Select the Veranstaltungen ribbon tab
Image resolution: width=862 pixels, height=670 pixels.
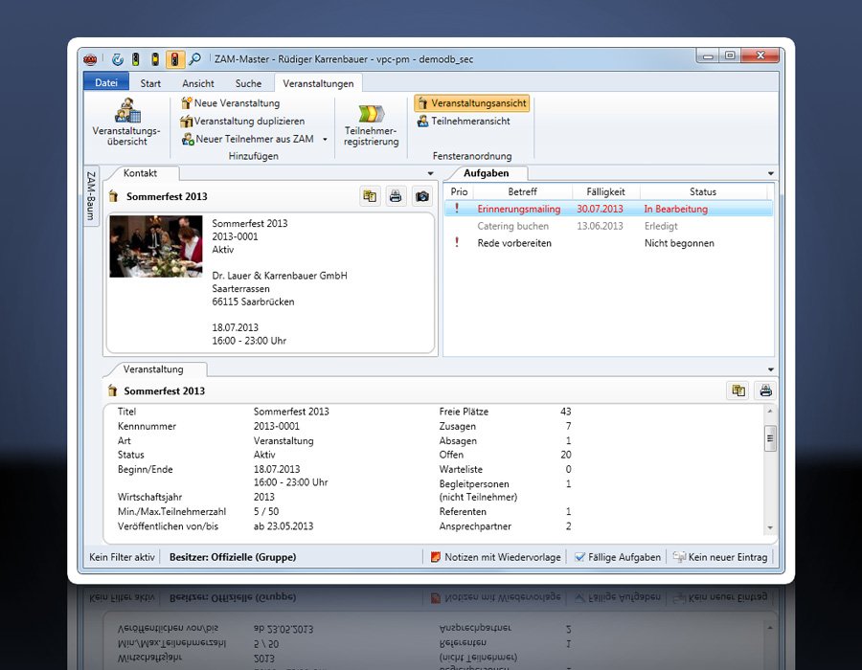(x=318, y=83)
